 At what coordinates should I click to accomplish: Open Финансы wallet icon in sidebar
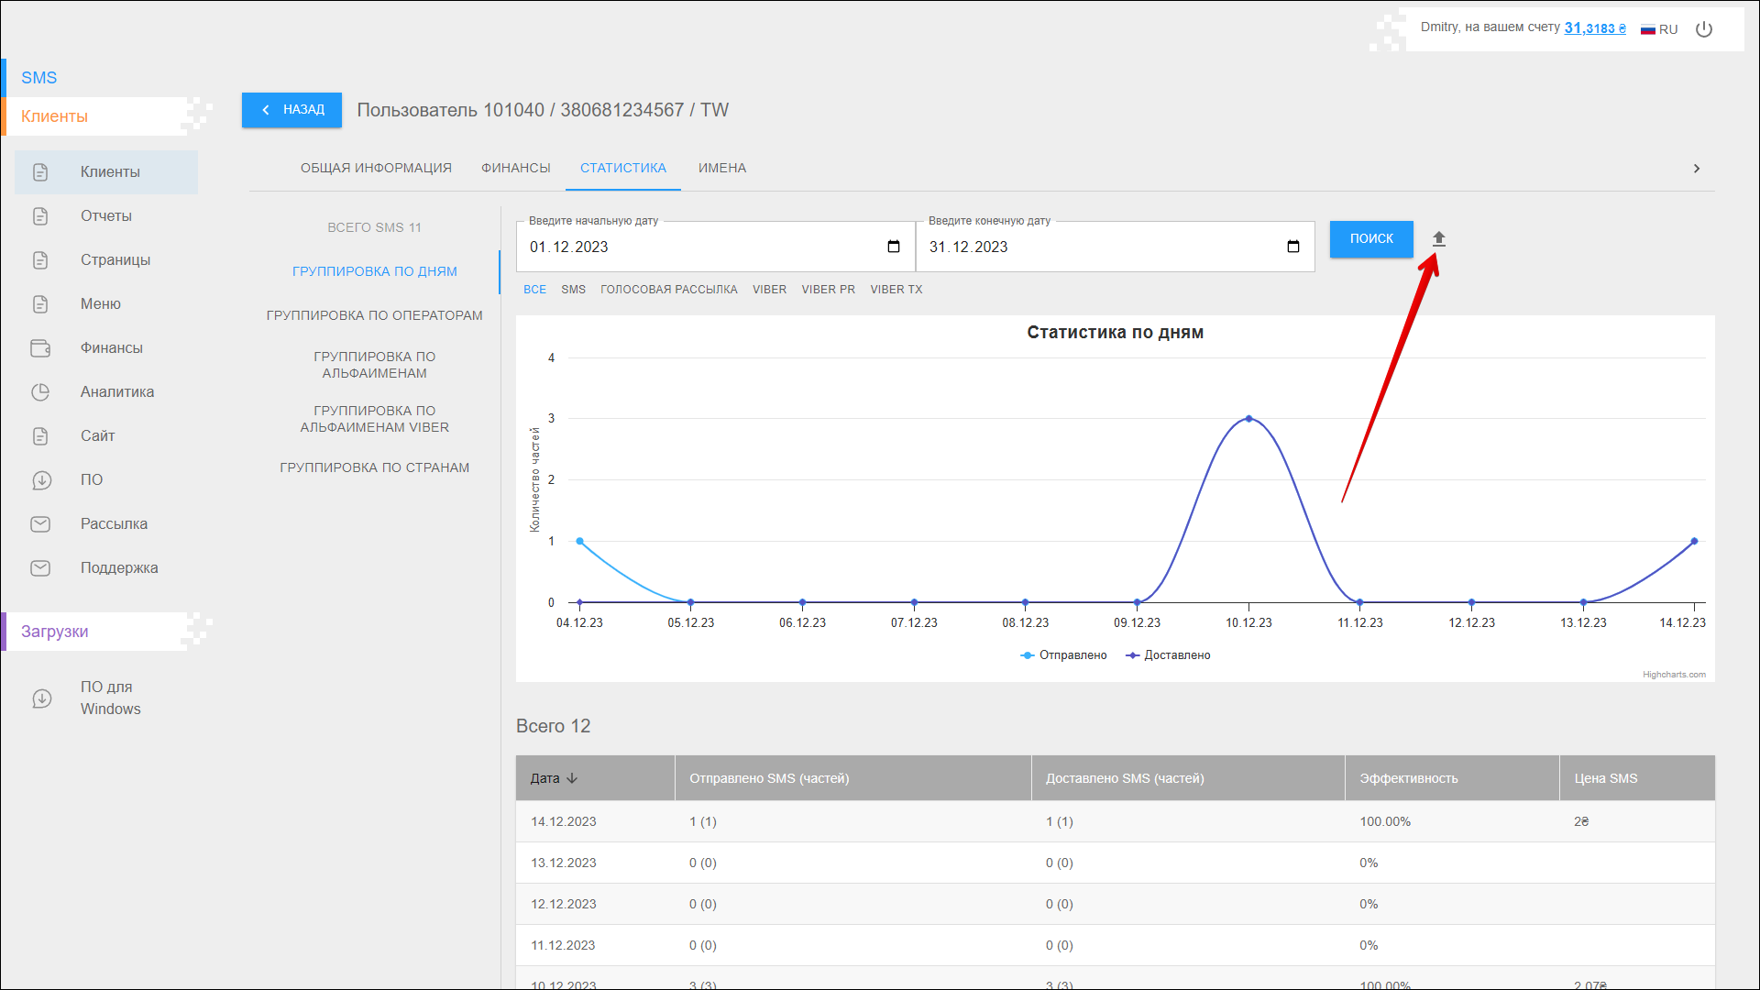(40, 348)
